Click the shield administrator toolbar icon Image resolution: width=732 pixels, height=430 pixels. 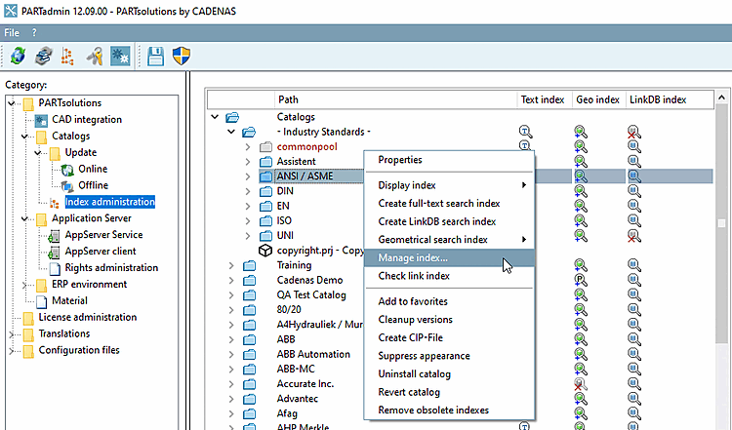pyautogui.click(x=182, y=56)
